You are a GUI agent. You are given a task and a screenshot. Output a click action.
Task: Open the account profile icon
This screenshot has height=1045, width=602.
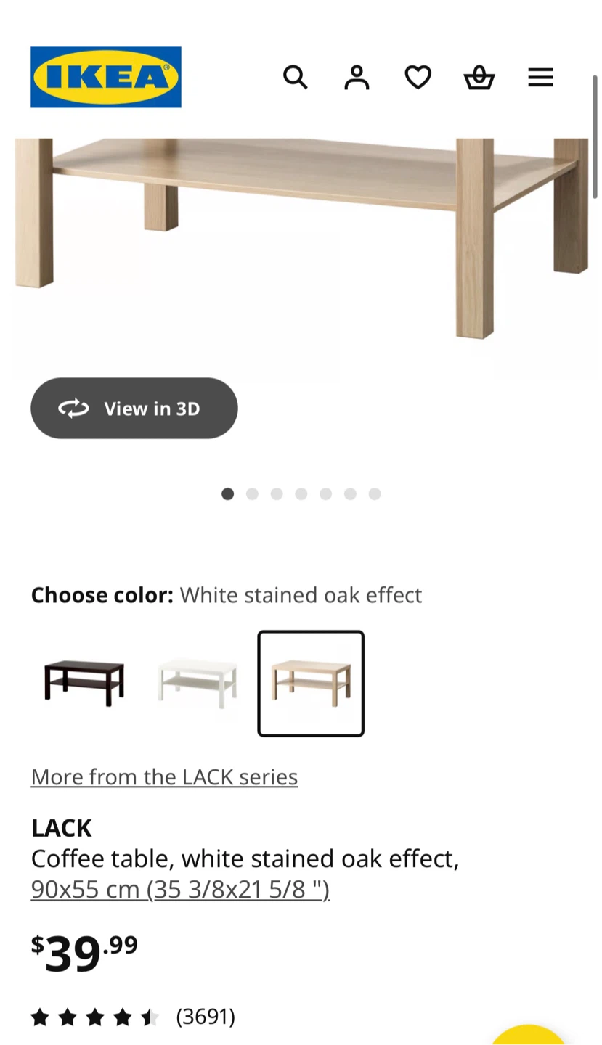357,77
